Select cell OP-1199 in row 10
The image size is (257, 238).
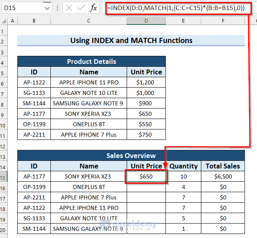(x=34, y=124)
